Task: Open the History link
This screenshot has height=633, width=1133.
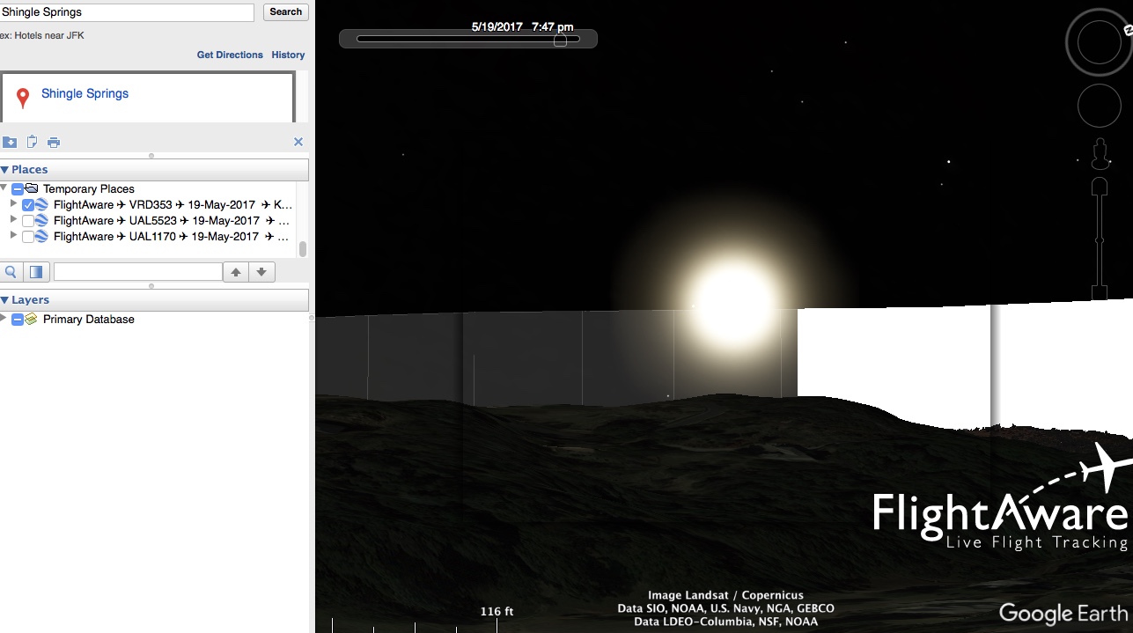Action: click(288, 55)
